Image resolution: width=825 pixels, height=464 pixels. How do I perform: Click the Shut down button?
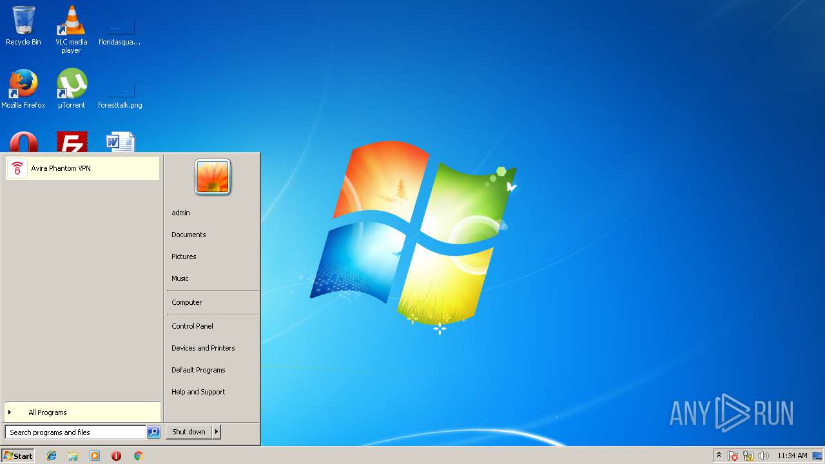coord(189,432)
